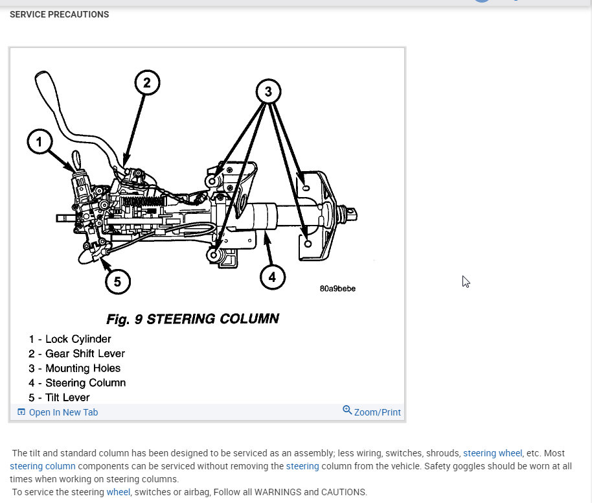The height and width of the screenshot is (503, 592).
Task: Click the sentence starting 'To service the steering'
Action: (190, 492)
